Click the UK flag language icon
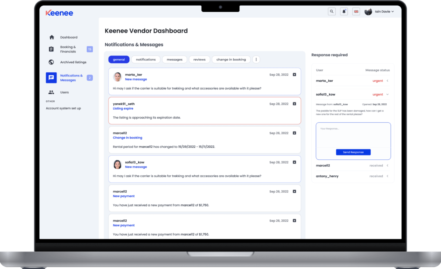441x269 pixels. pos(356,12)
